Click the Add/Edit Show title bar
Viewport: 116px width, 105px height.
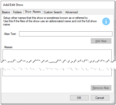click(58, 5)
